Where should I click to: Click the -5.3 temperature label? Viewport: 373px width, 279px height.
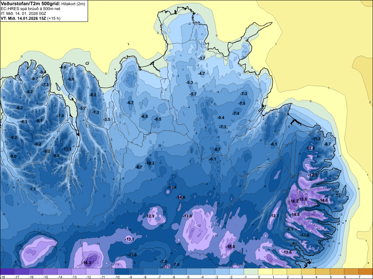tap(189, 82)
